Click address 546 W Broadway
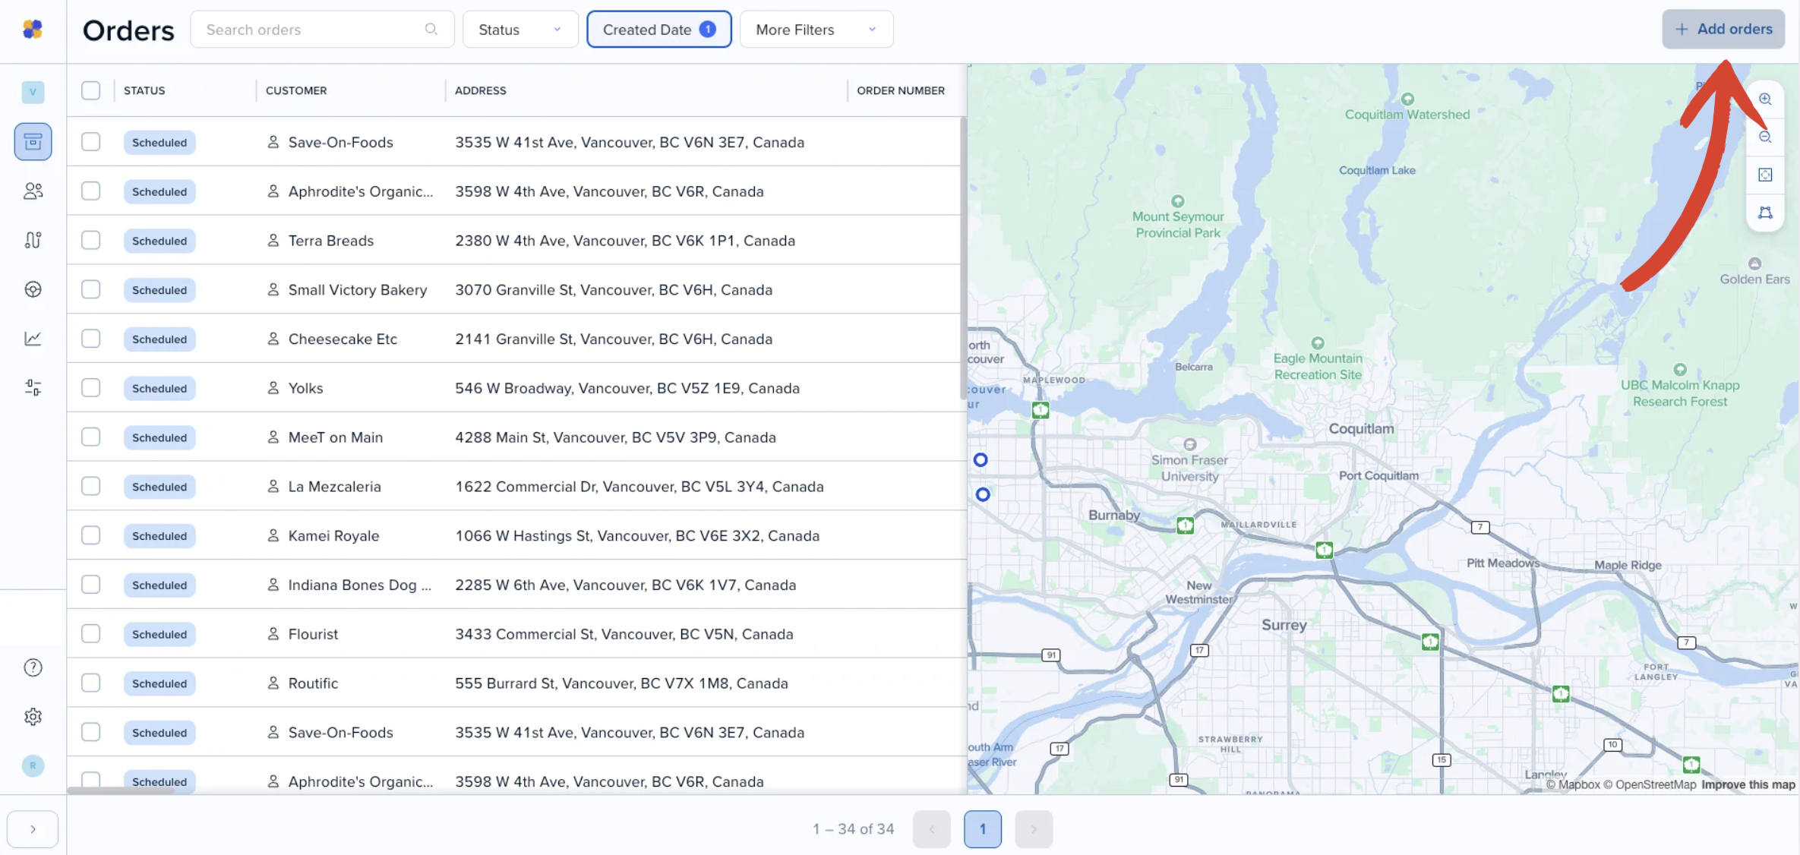This screenshot has width=1800, height=855. point(627,388)
